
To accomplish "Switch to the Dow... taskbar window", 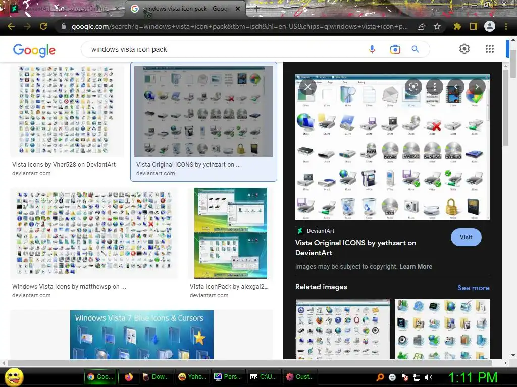I will [x=156, y=377].
